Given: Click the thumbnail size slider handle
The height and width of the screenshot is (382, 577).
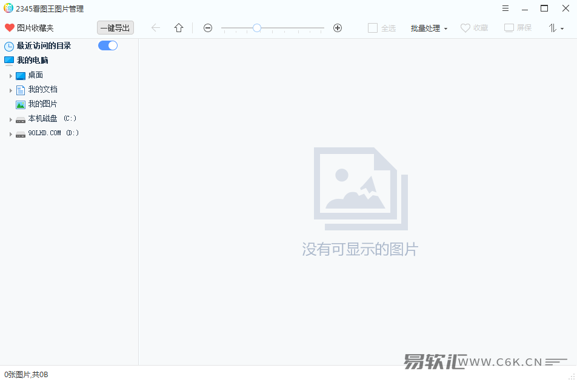Looking at the screenshot, I should point(257,28).
